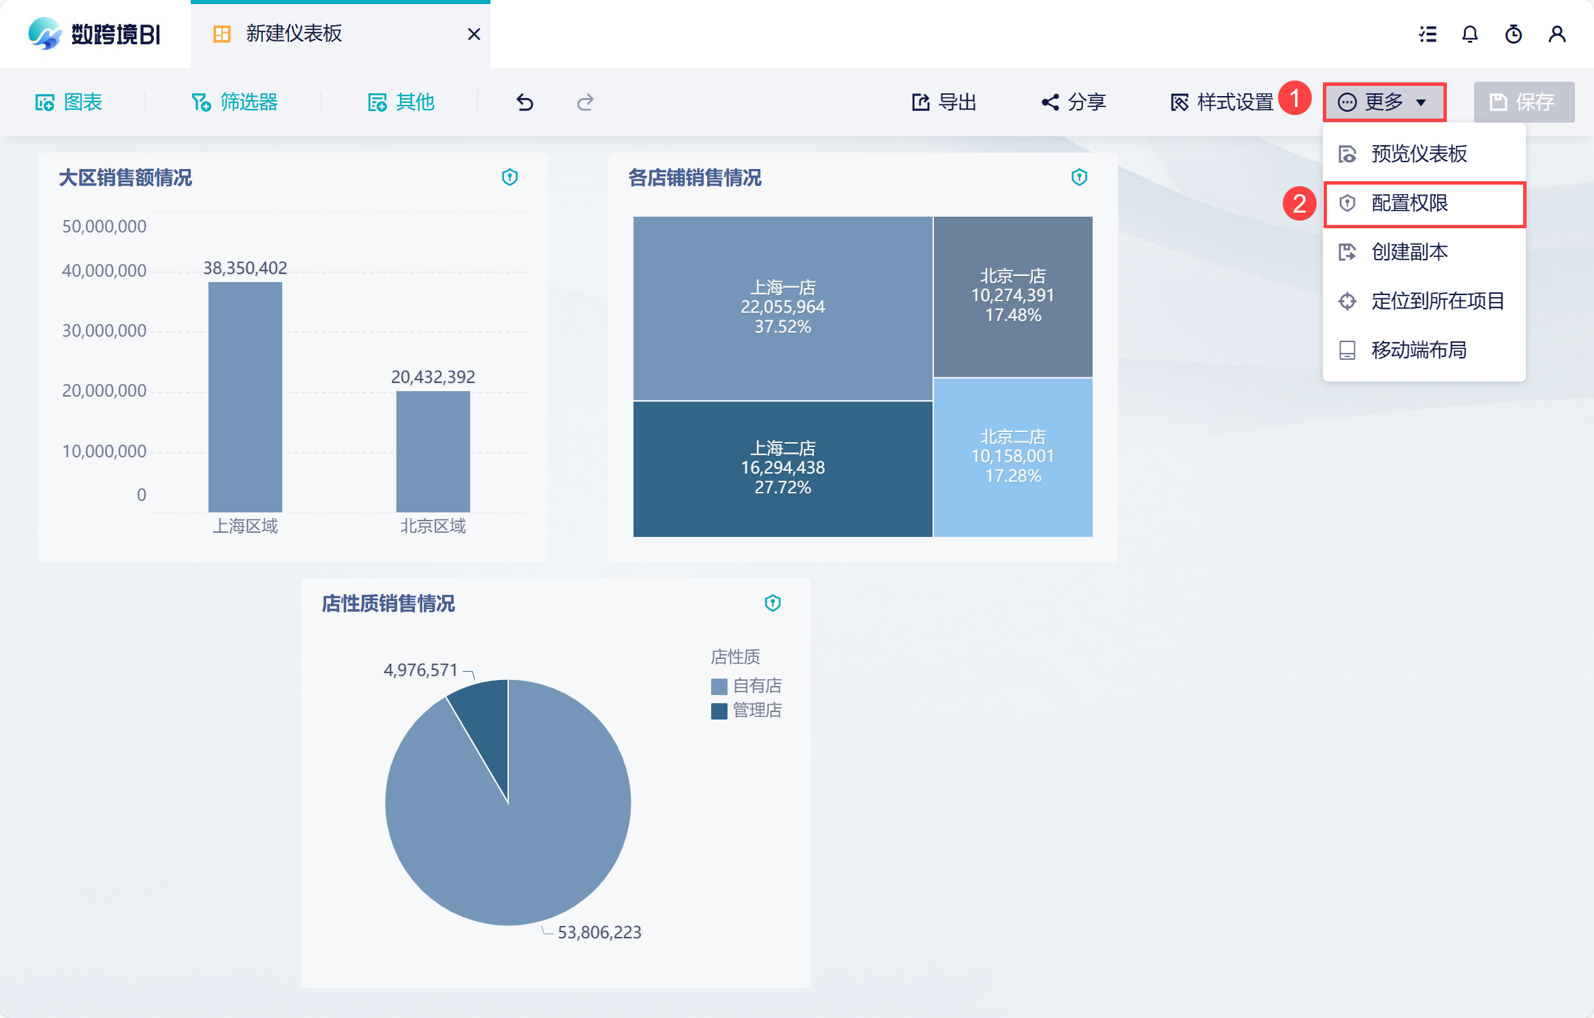
Task: Click the 保存 save button
Action: (x=1524, y=102)
